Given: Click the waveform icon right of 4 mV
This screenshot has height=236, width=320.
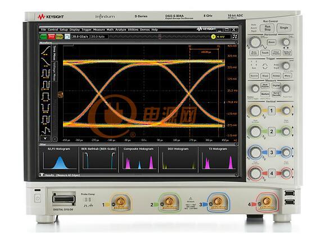Looking at the screenshot, I should [235, 37].
